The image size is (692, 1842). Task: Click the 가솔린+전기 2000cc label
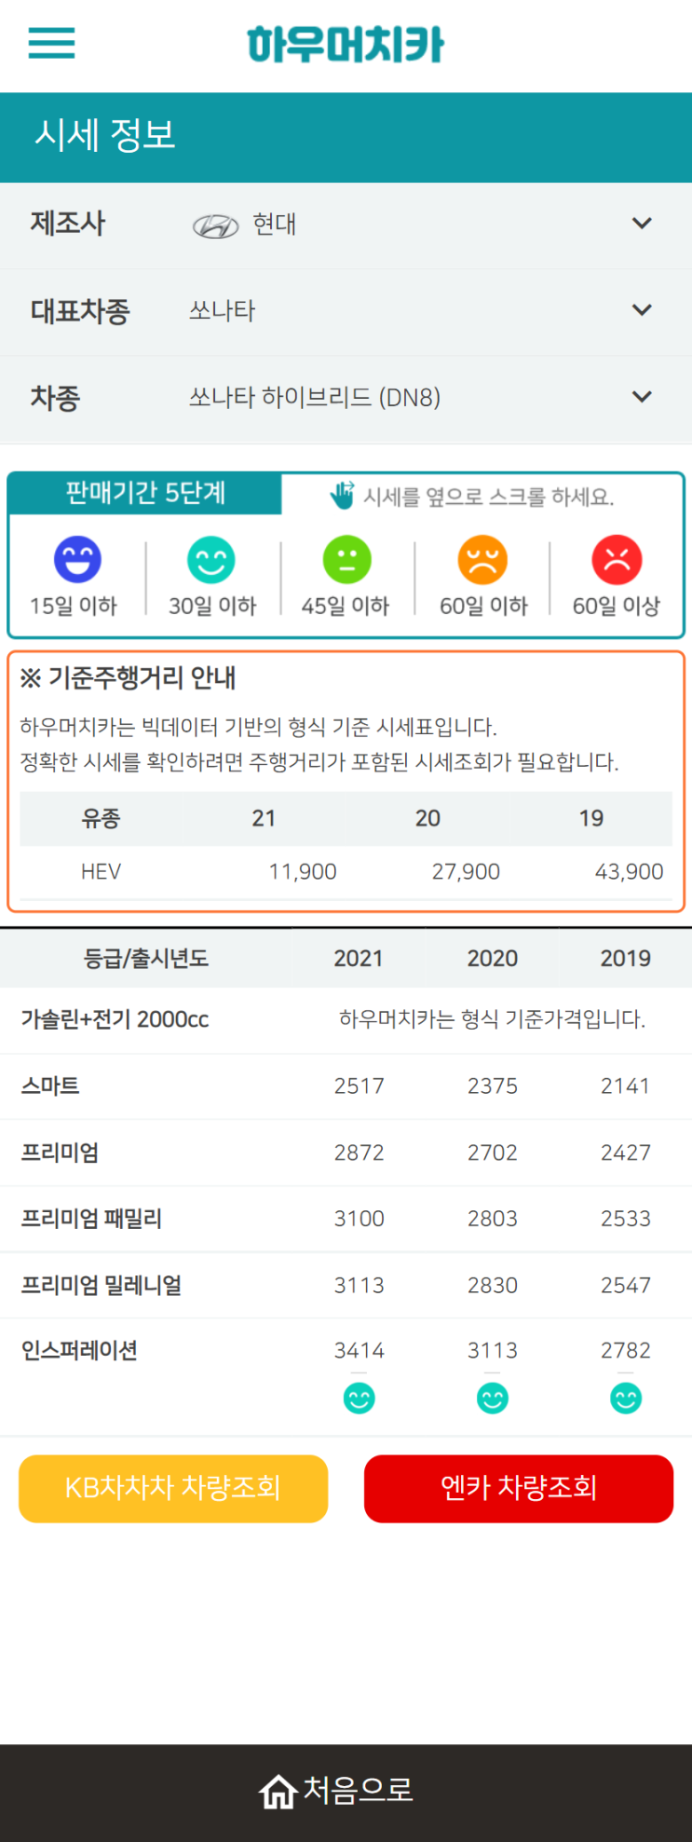click(x=115, y=1019)
